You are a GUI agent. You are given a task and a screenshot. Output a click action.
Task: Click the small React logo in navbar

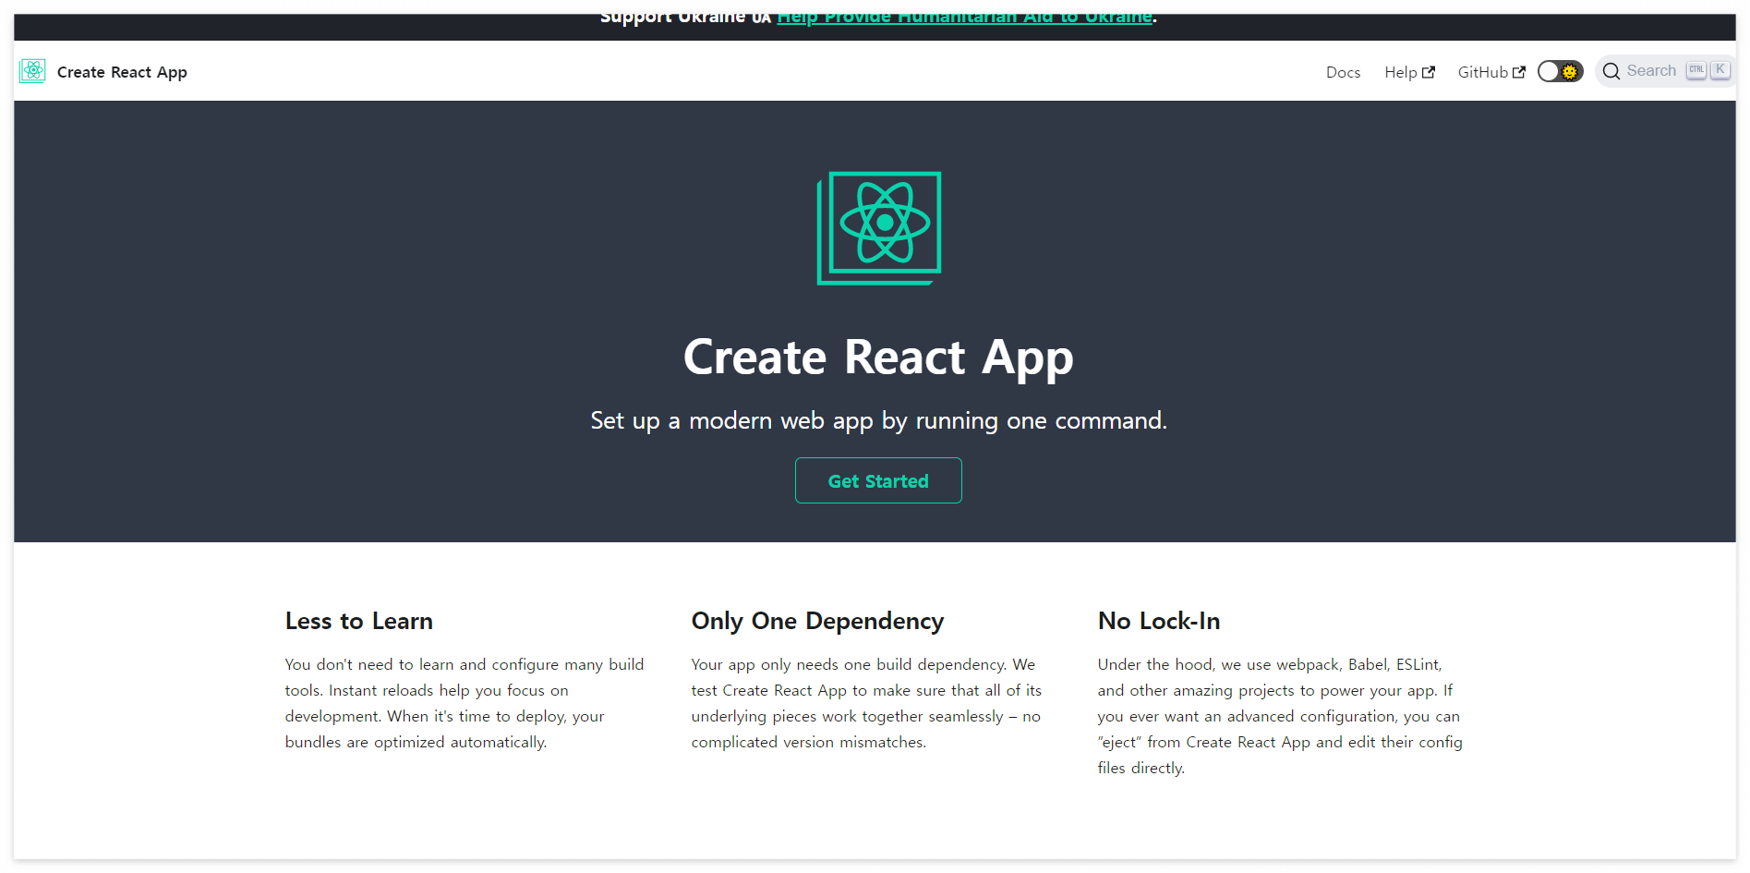[32, 71]
